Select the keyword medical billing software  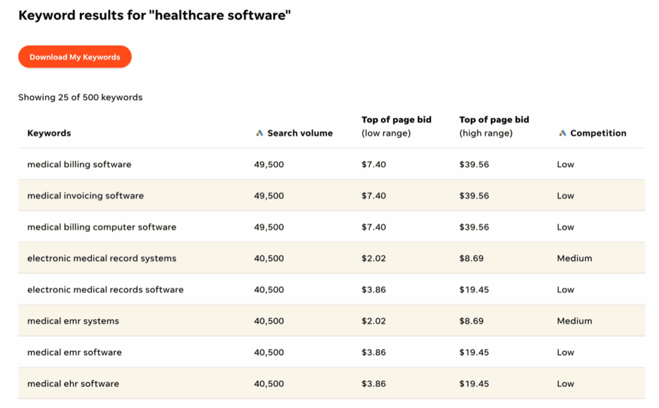pos(79,164)
